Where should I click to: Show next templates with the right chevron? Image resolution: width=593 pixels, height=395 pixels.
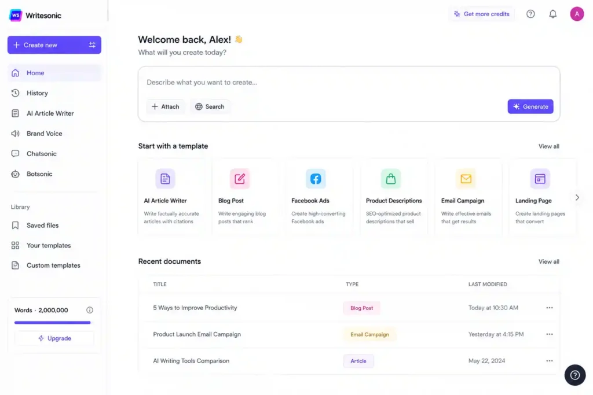click(577, 198)
